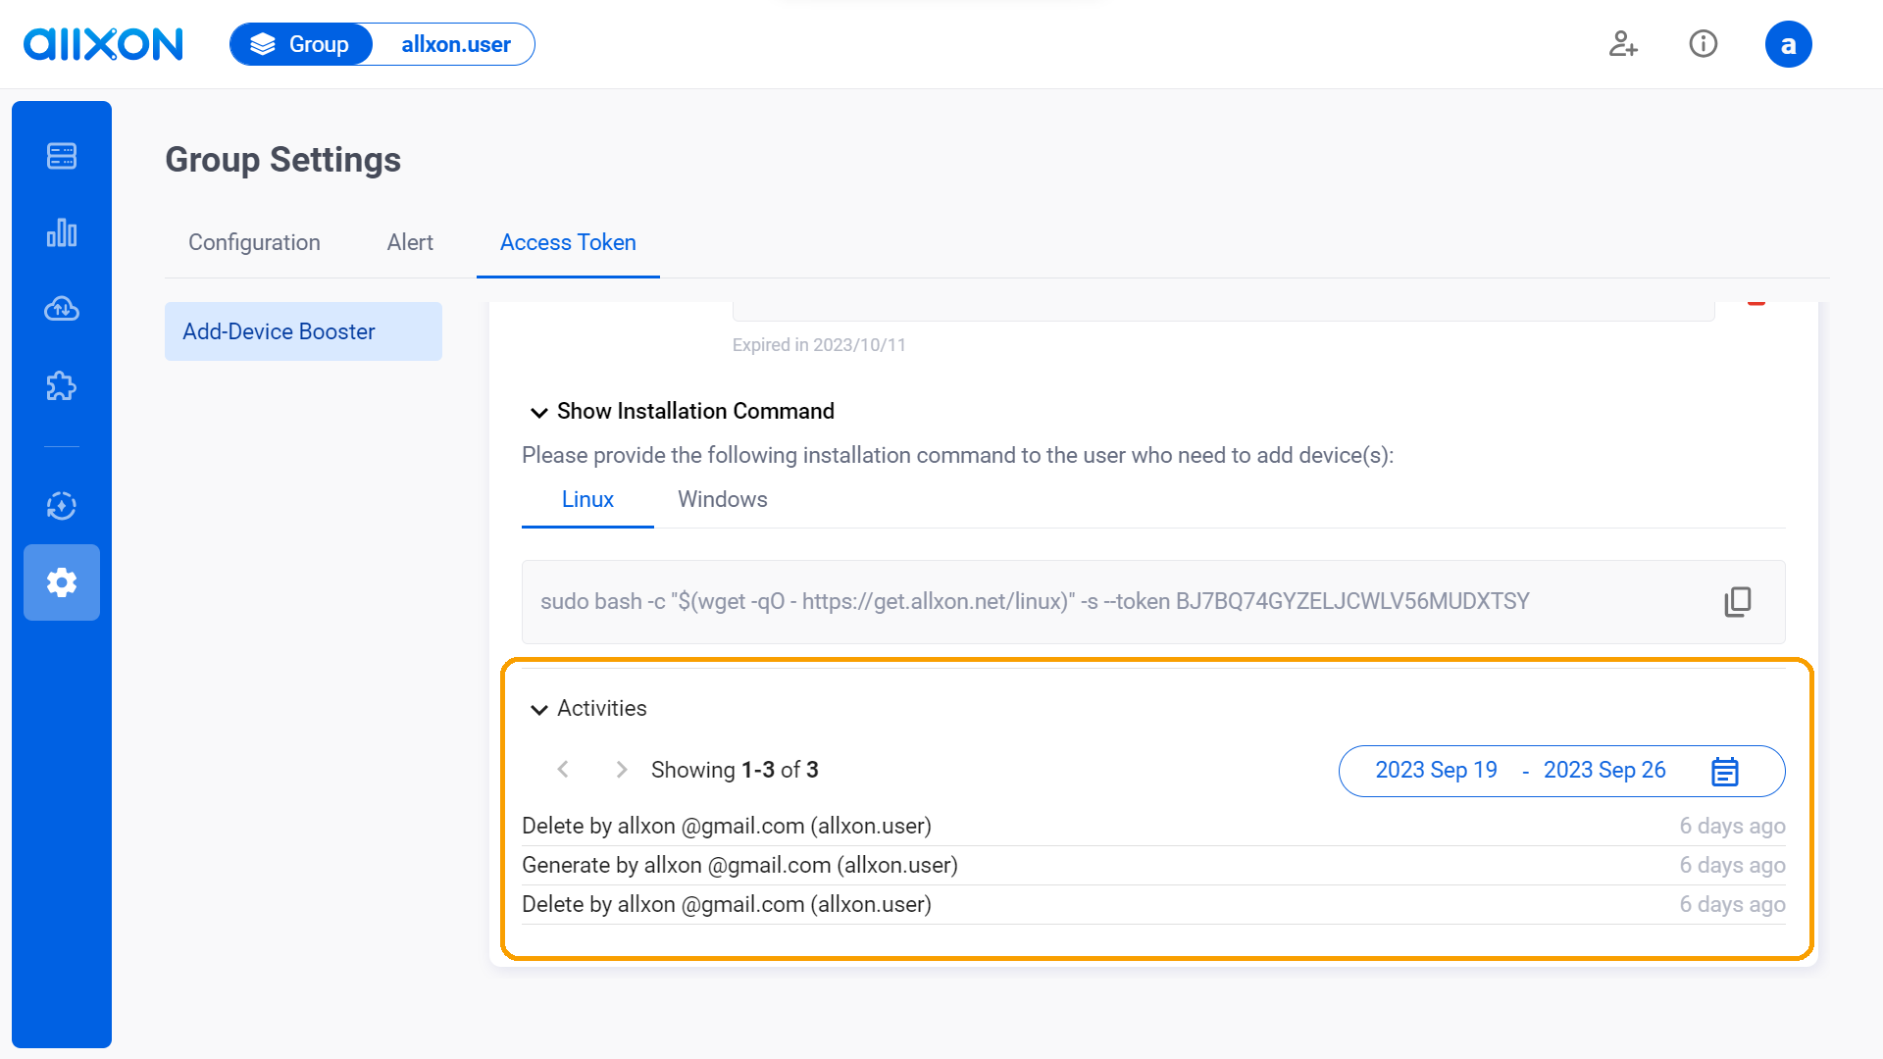Screen dimensions: 1883x1059
Task: Select the gear settings sidebar icon
Action: pyautogui.click(x=62, y=582)
